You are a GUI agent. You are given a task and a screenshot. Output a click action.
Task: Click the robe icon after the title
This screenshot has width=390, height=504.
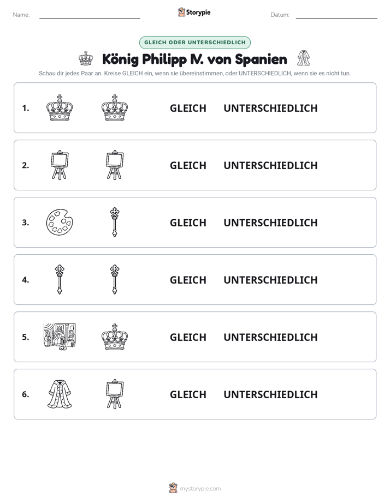click(x=304, y=58)
